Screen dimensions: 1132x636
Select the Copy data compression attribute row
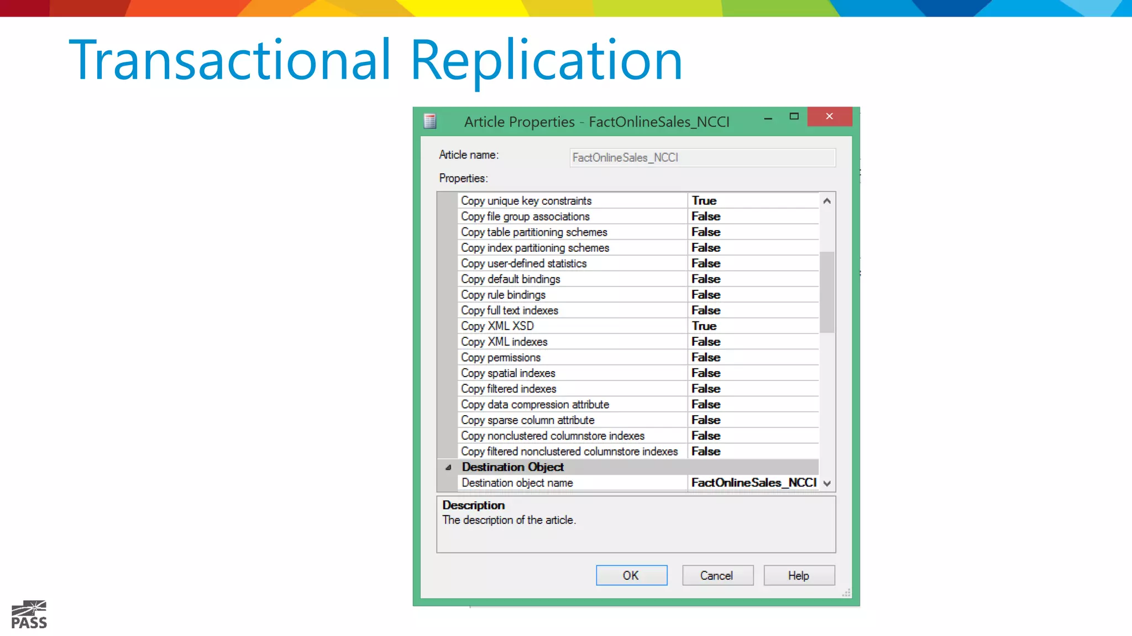click(x=638, y=404)
